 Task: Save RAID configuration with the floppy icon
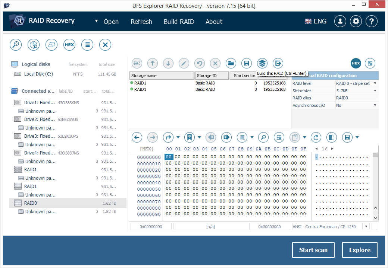247,63
